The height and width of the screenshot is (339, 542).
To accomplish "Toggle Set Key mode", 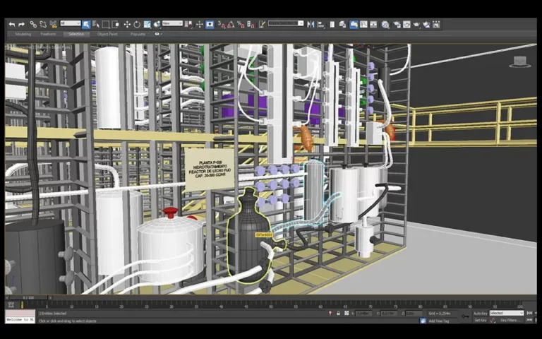I will pyautogui.click(x=480, y=320).
